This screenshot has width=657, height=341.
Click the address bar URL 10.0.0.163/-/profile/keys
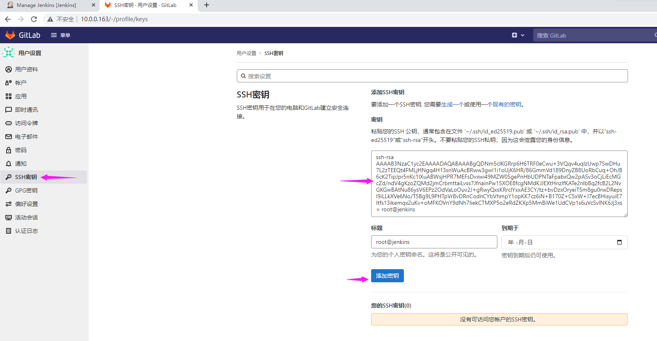tap(114, 19)
